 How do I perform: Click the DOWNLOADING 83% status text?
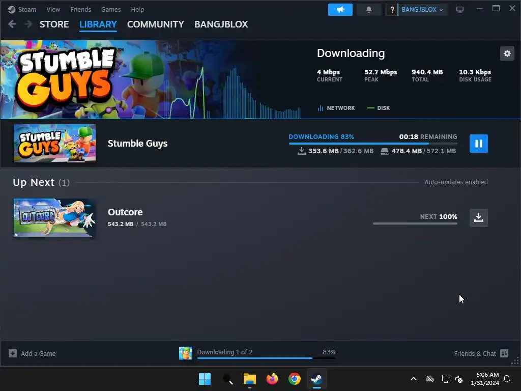[x=322, y=136]
